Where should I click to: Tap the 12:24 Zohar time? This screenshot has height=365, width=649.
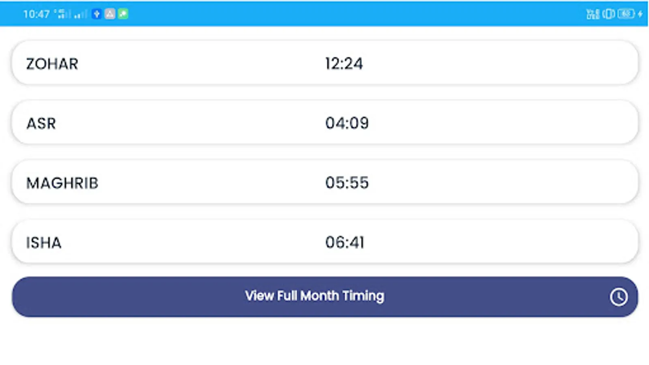(344, 64)
